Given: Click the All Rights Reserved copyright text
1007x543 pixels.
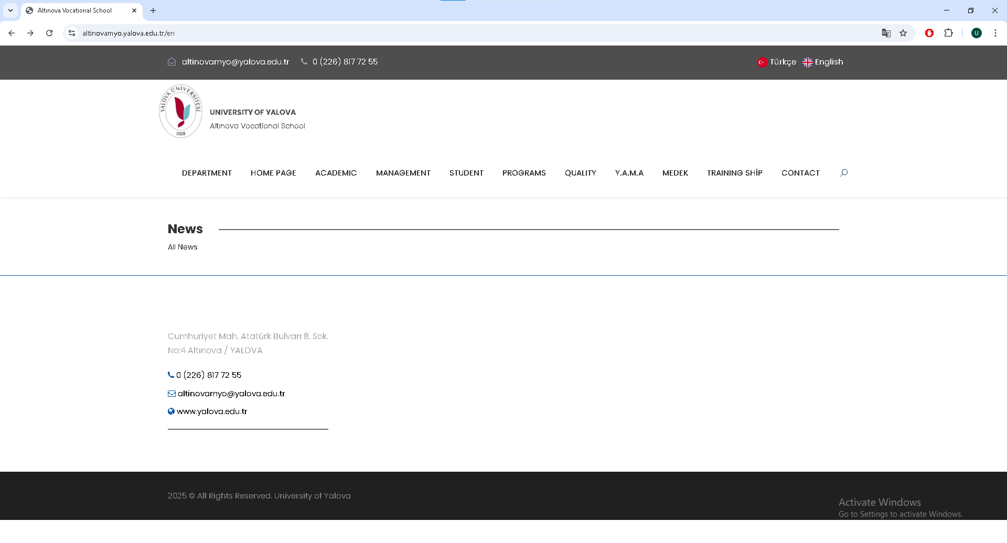Looking at the screenshot, I should coord(259,496).
